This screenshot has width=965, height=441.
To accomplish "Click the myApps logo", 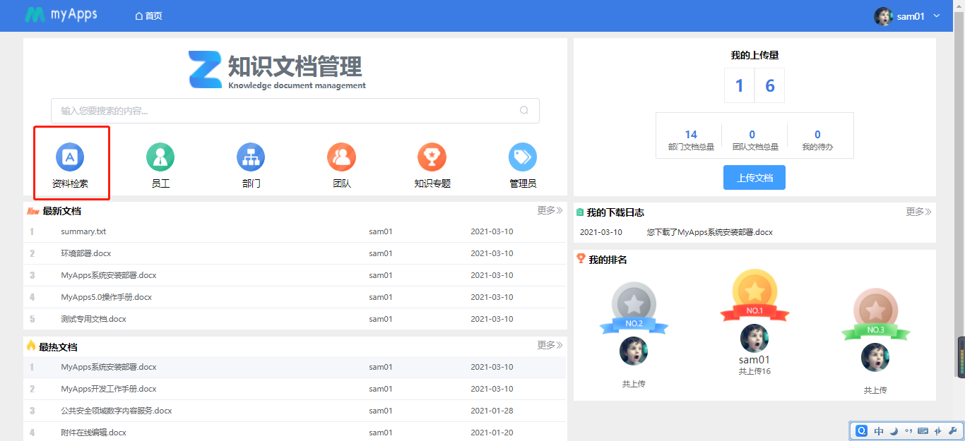I will pyautogui.click(x=61, y=15).
